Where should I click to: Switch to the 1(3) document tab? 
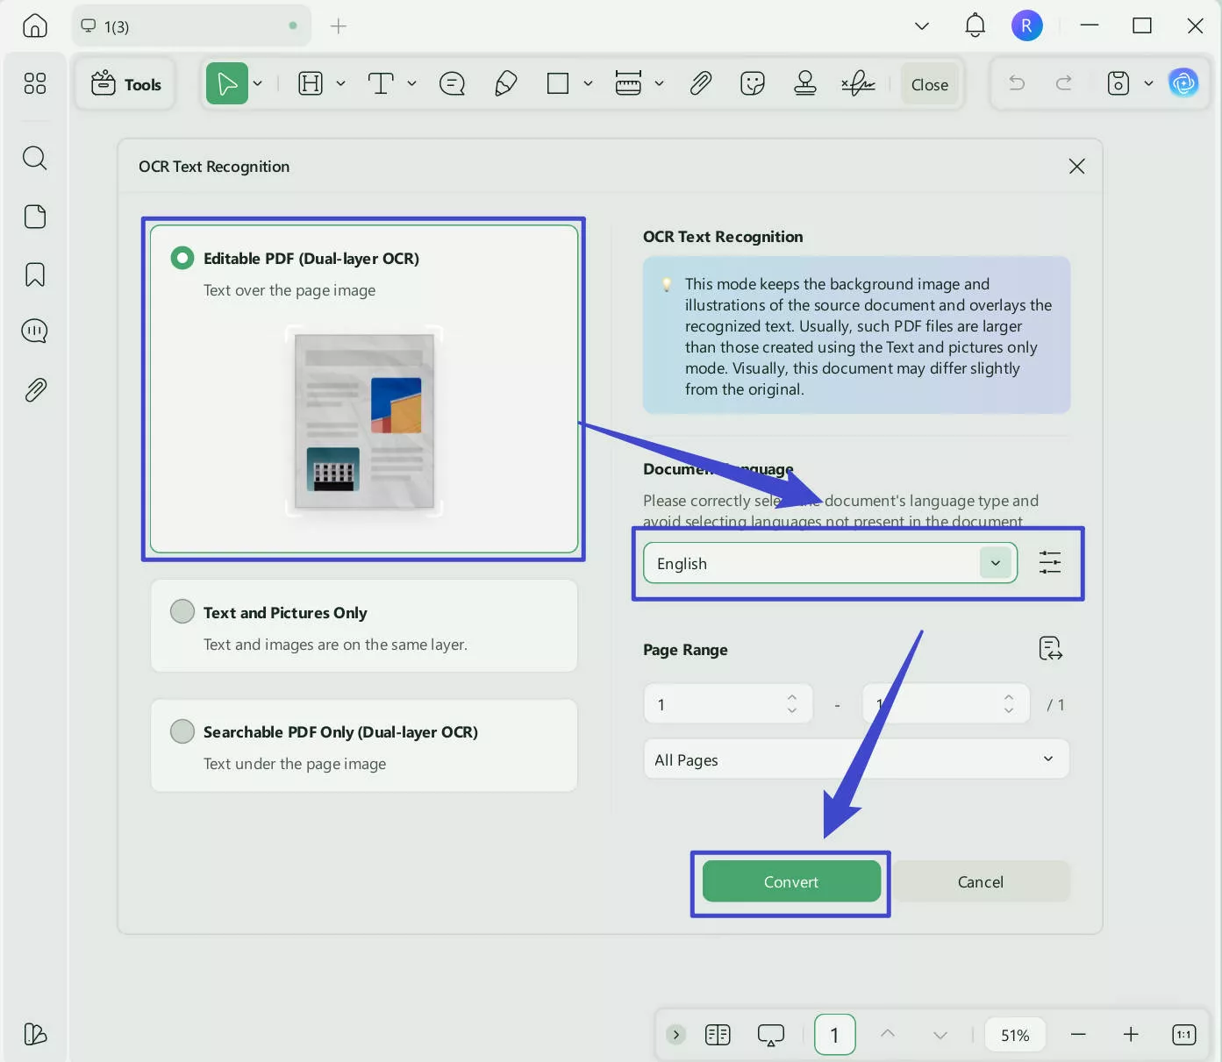click(x=189, y=26)
